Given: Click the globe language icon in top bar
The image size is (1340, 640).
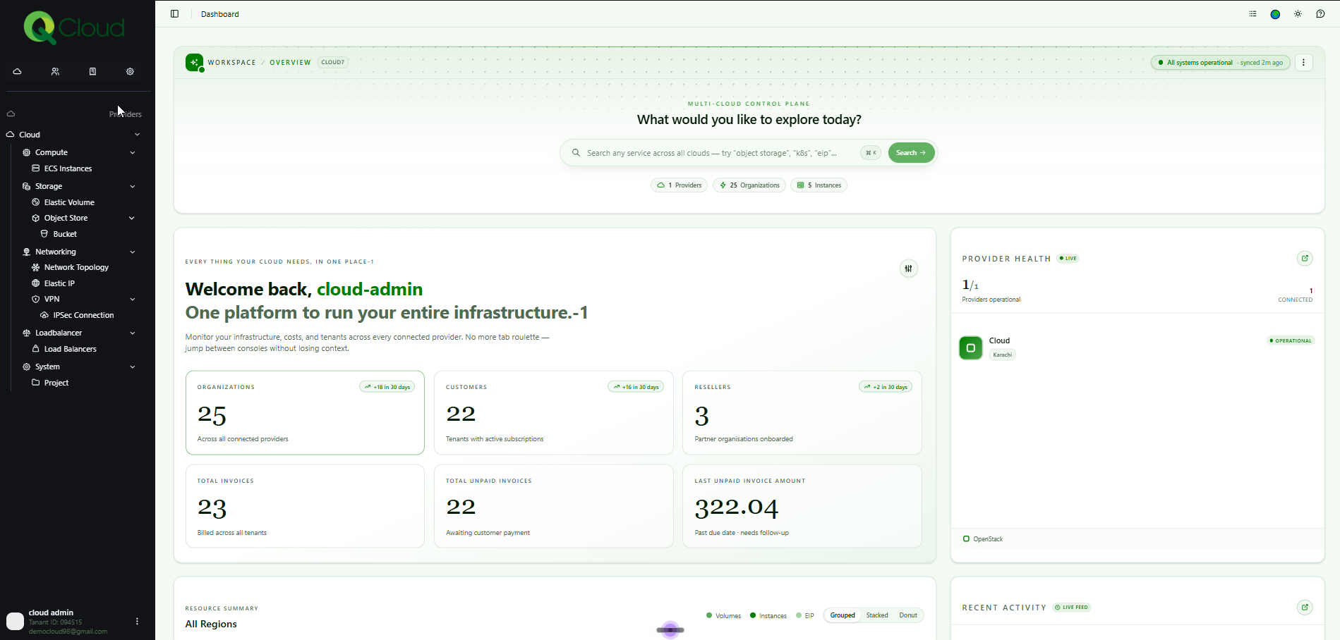Looking at the screenshot, I should 1275,14.
